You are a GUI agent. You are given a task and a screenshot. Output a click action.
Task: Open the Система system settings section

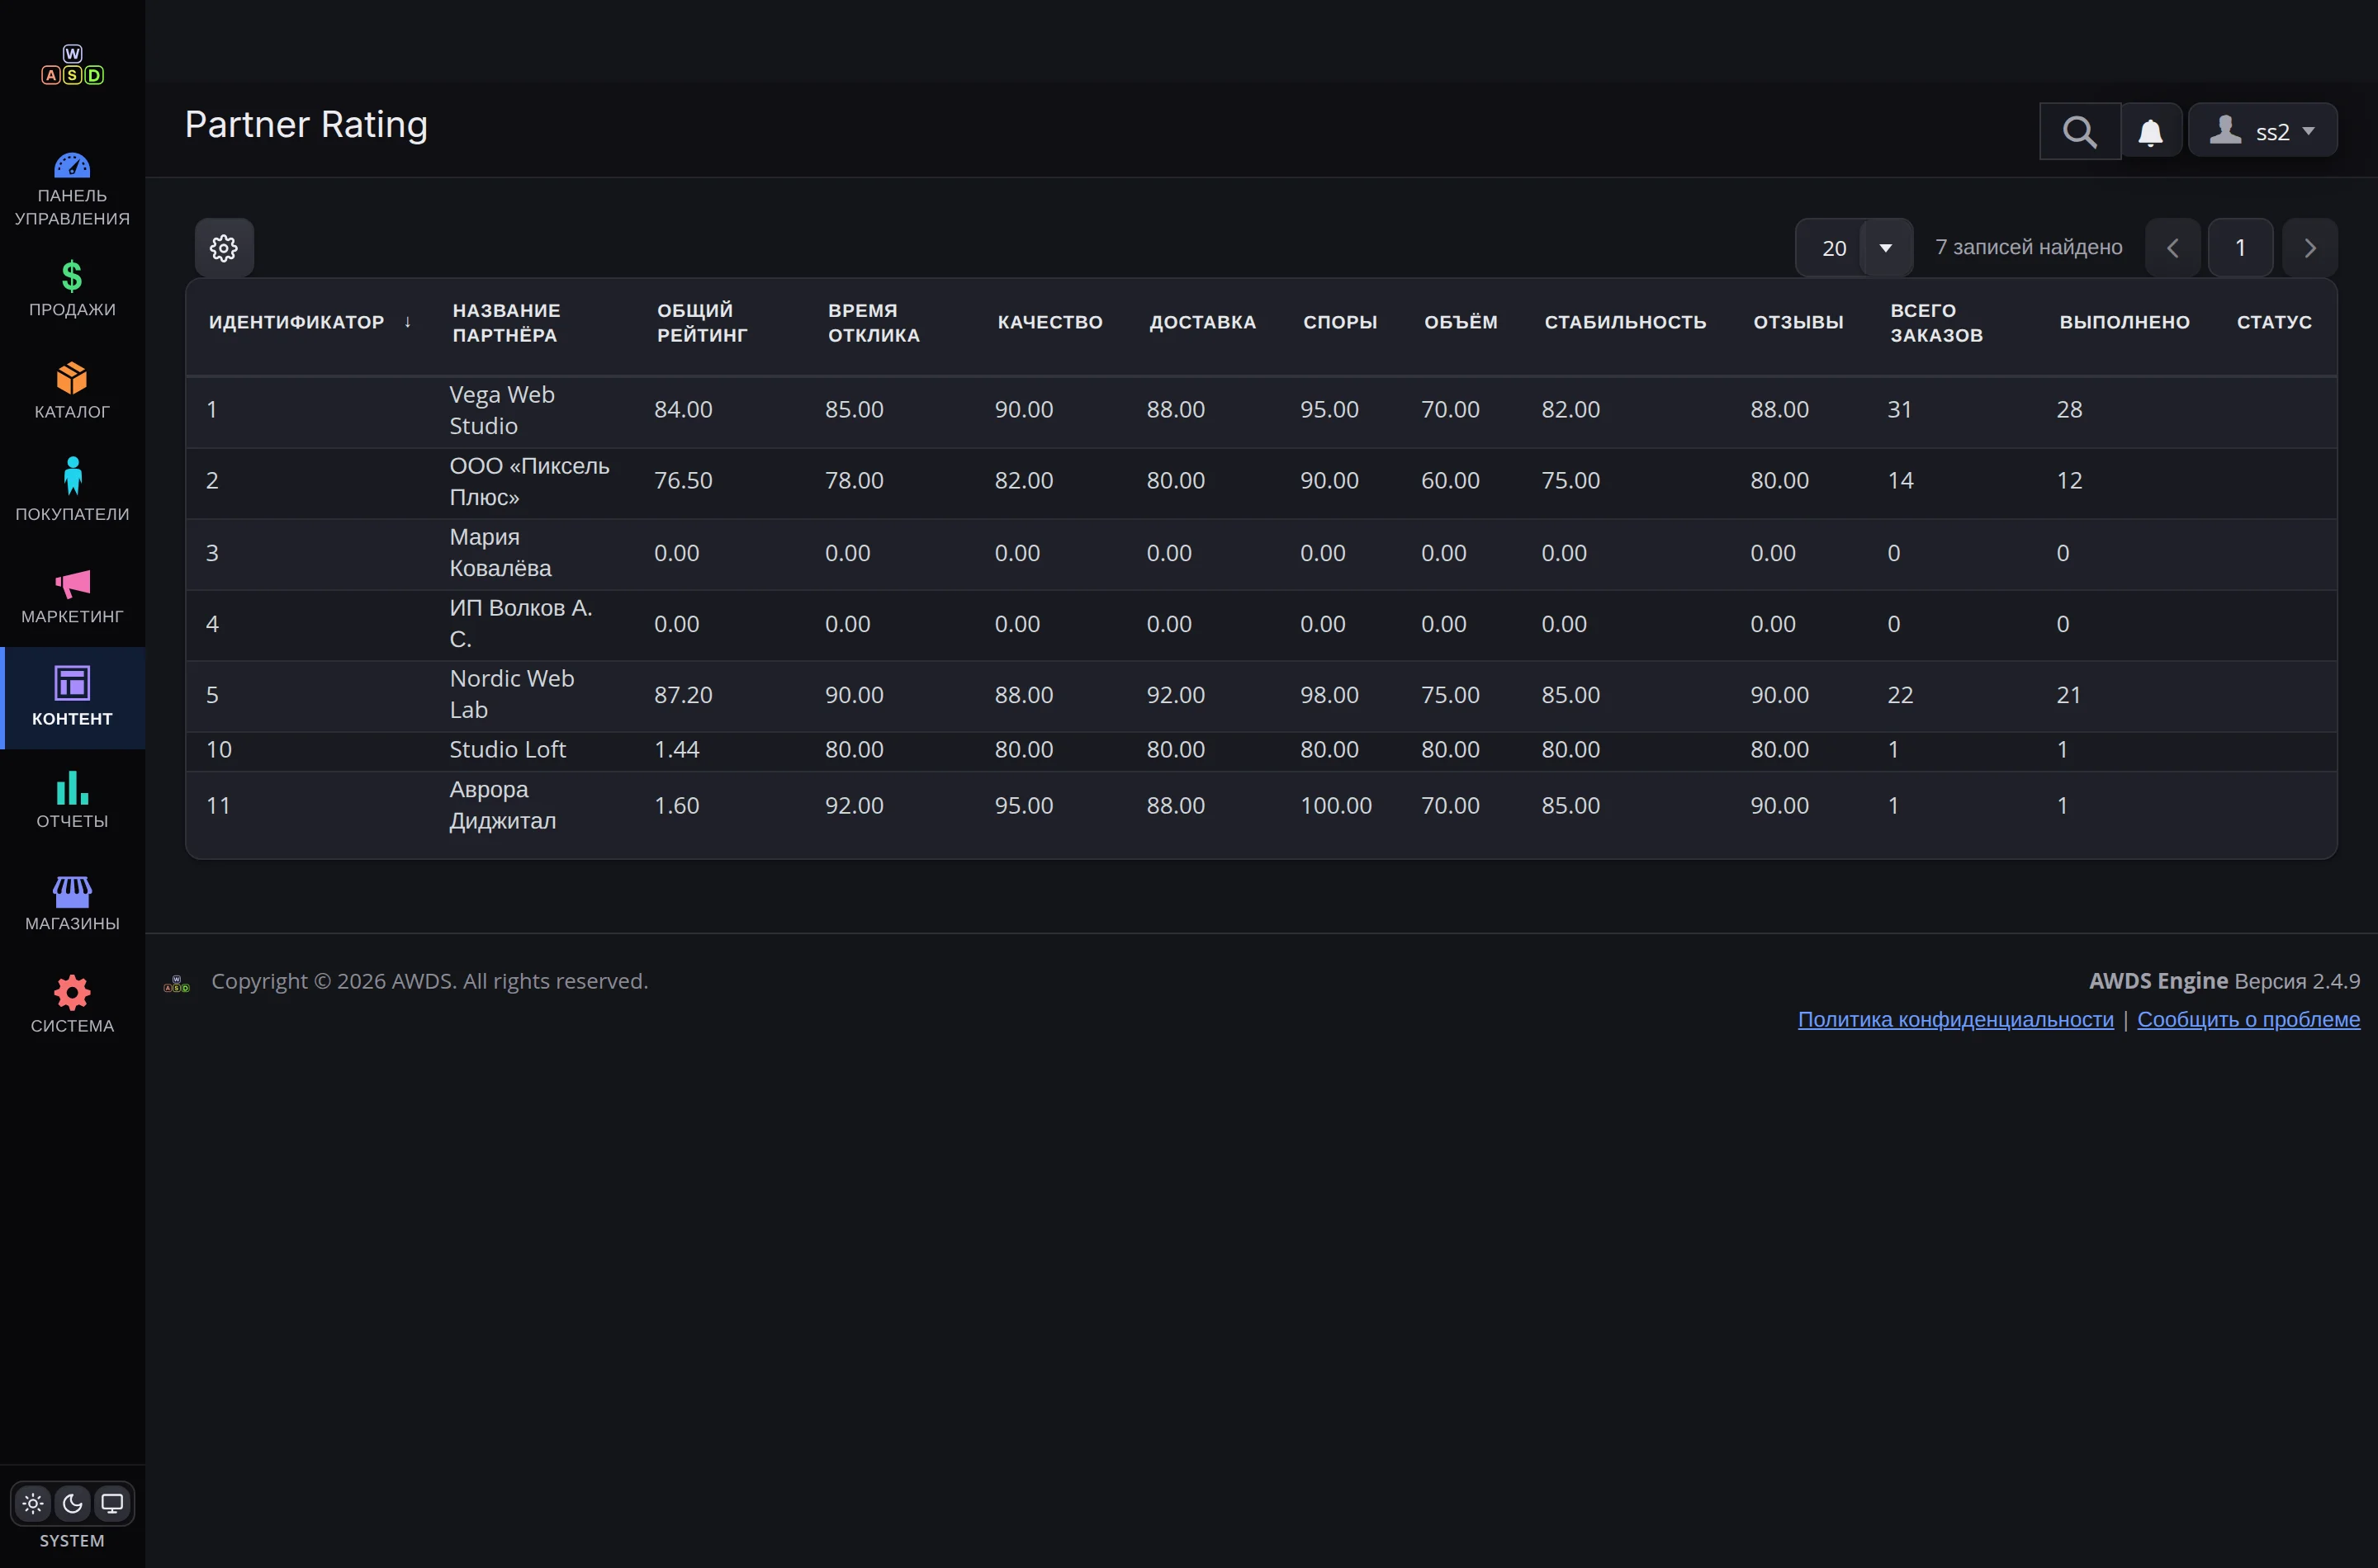(x=72, y=1005)
